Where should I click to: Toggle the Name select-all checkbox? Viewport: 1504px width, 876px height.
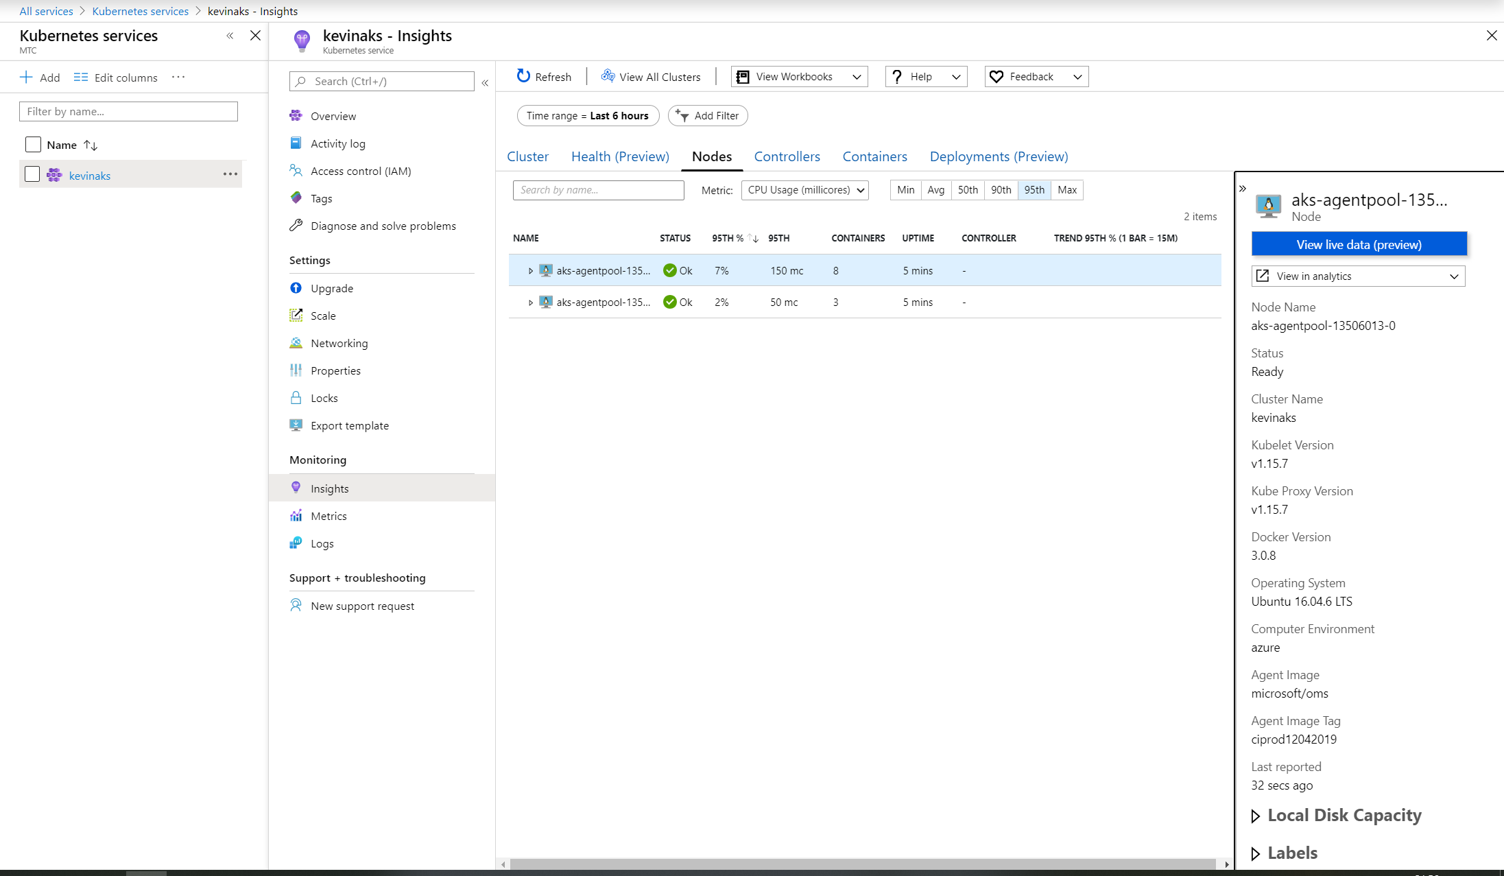(33, 144)
